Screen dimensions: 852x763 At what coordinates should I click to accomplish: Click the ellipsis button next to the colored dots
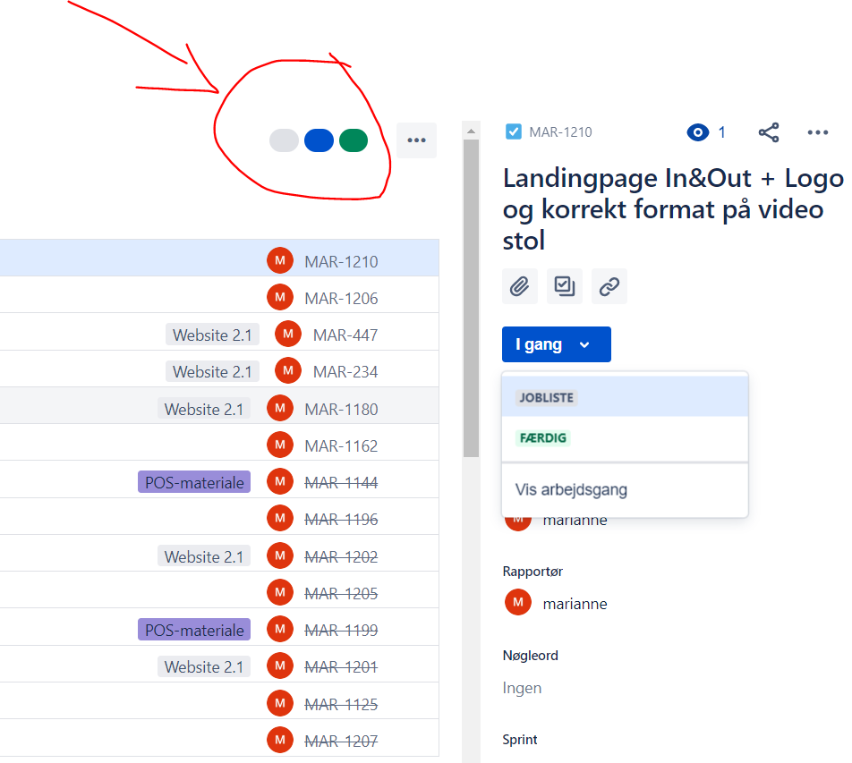point(416,140)
